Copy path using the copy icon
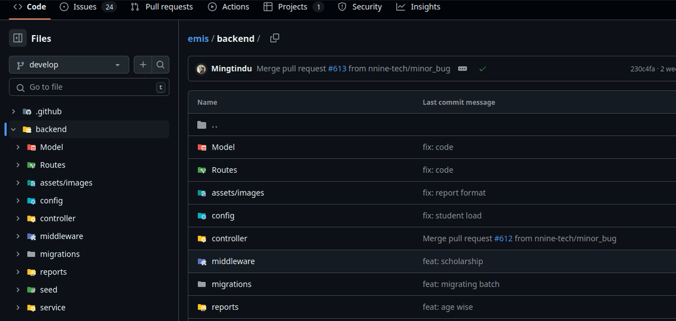This screenshot has height=321, width=676. click(274, 38)
